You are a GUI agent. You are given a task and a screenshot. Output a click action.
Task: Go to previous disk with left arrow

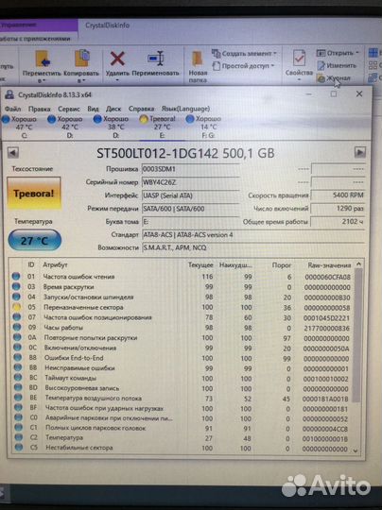point(13,153)
